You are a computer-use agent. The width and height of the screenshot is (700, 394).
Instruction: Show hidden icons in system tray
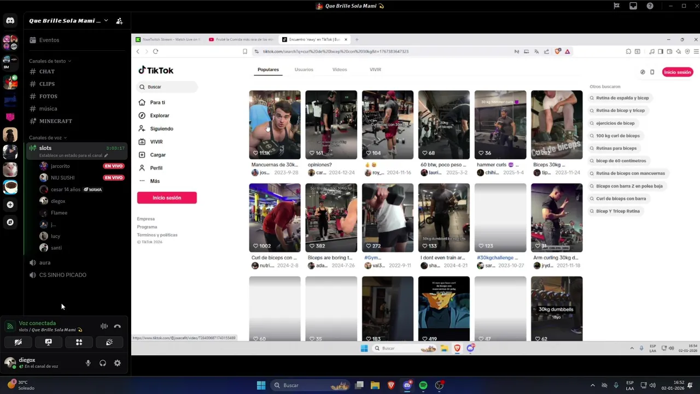[592, 385]
